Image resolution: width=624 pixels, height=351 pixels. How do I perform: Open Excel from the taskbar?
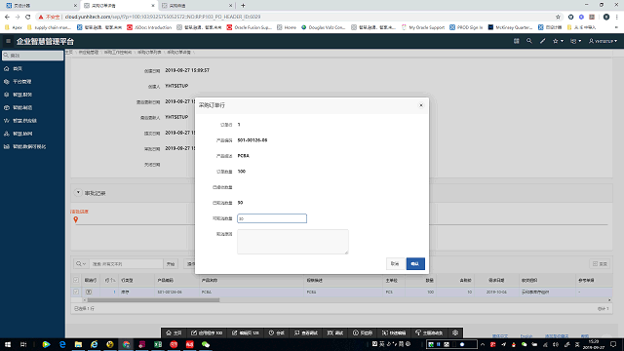pos(158,344)
